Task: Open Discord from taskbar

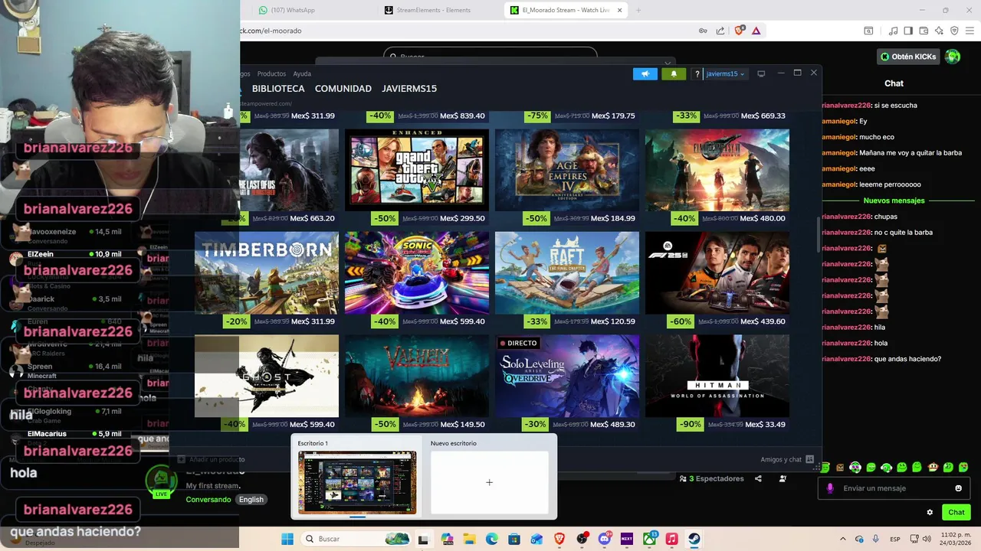Action: 605,539
